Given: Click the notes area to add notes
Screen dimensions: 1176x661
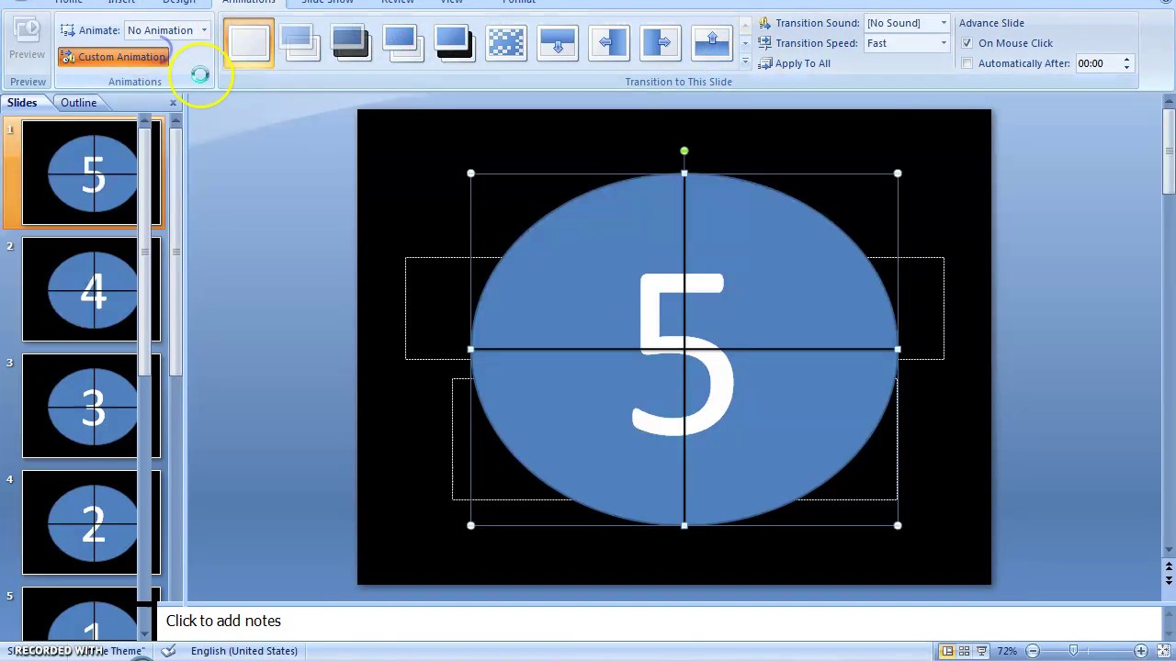Looking at the screenshot, I should point(657,621).
